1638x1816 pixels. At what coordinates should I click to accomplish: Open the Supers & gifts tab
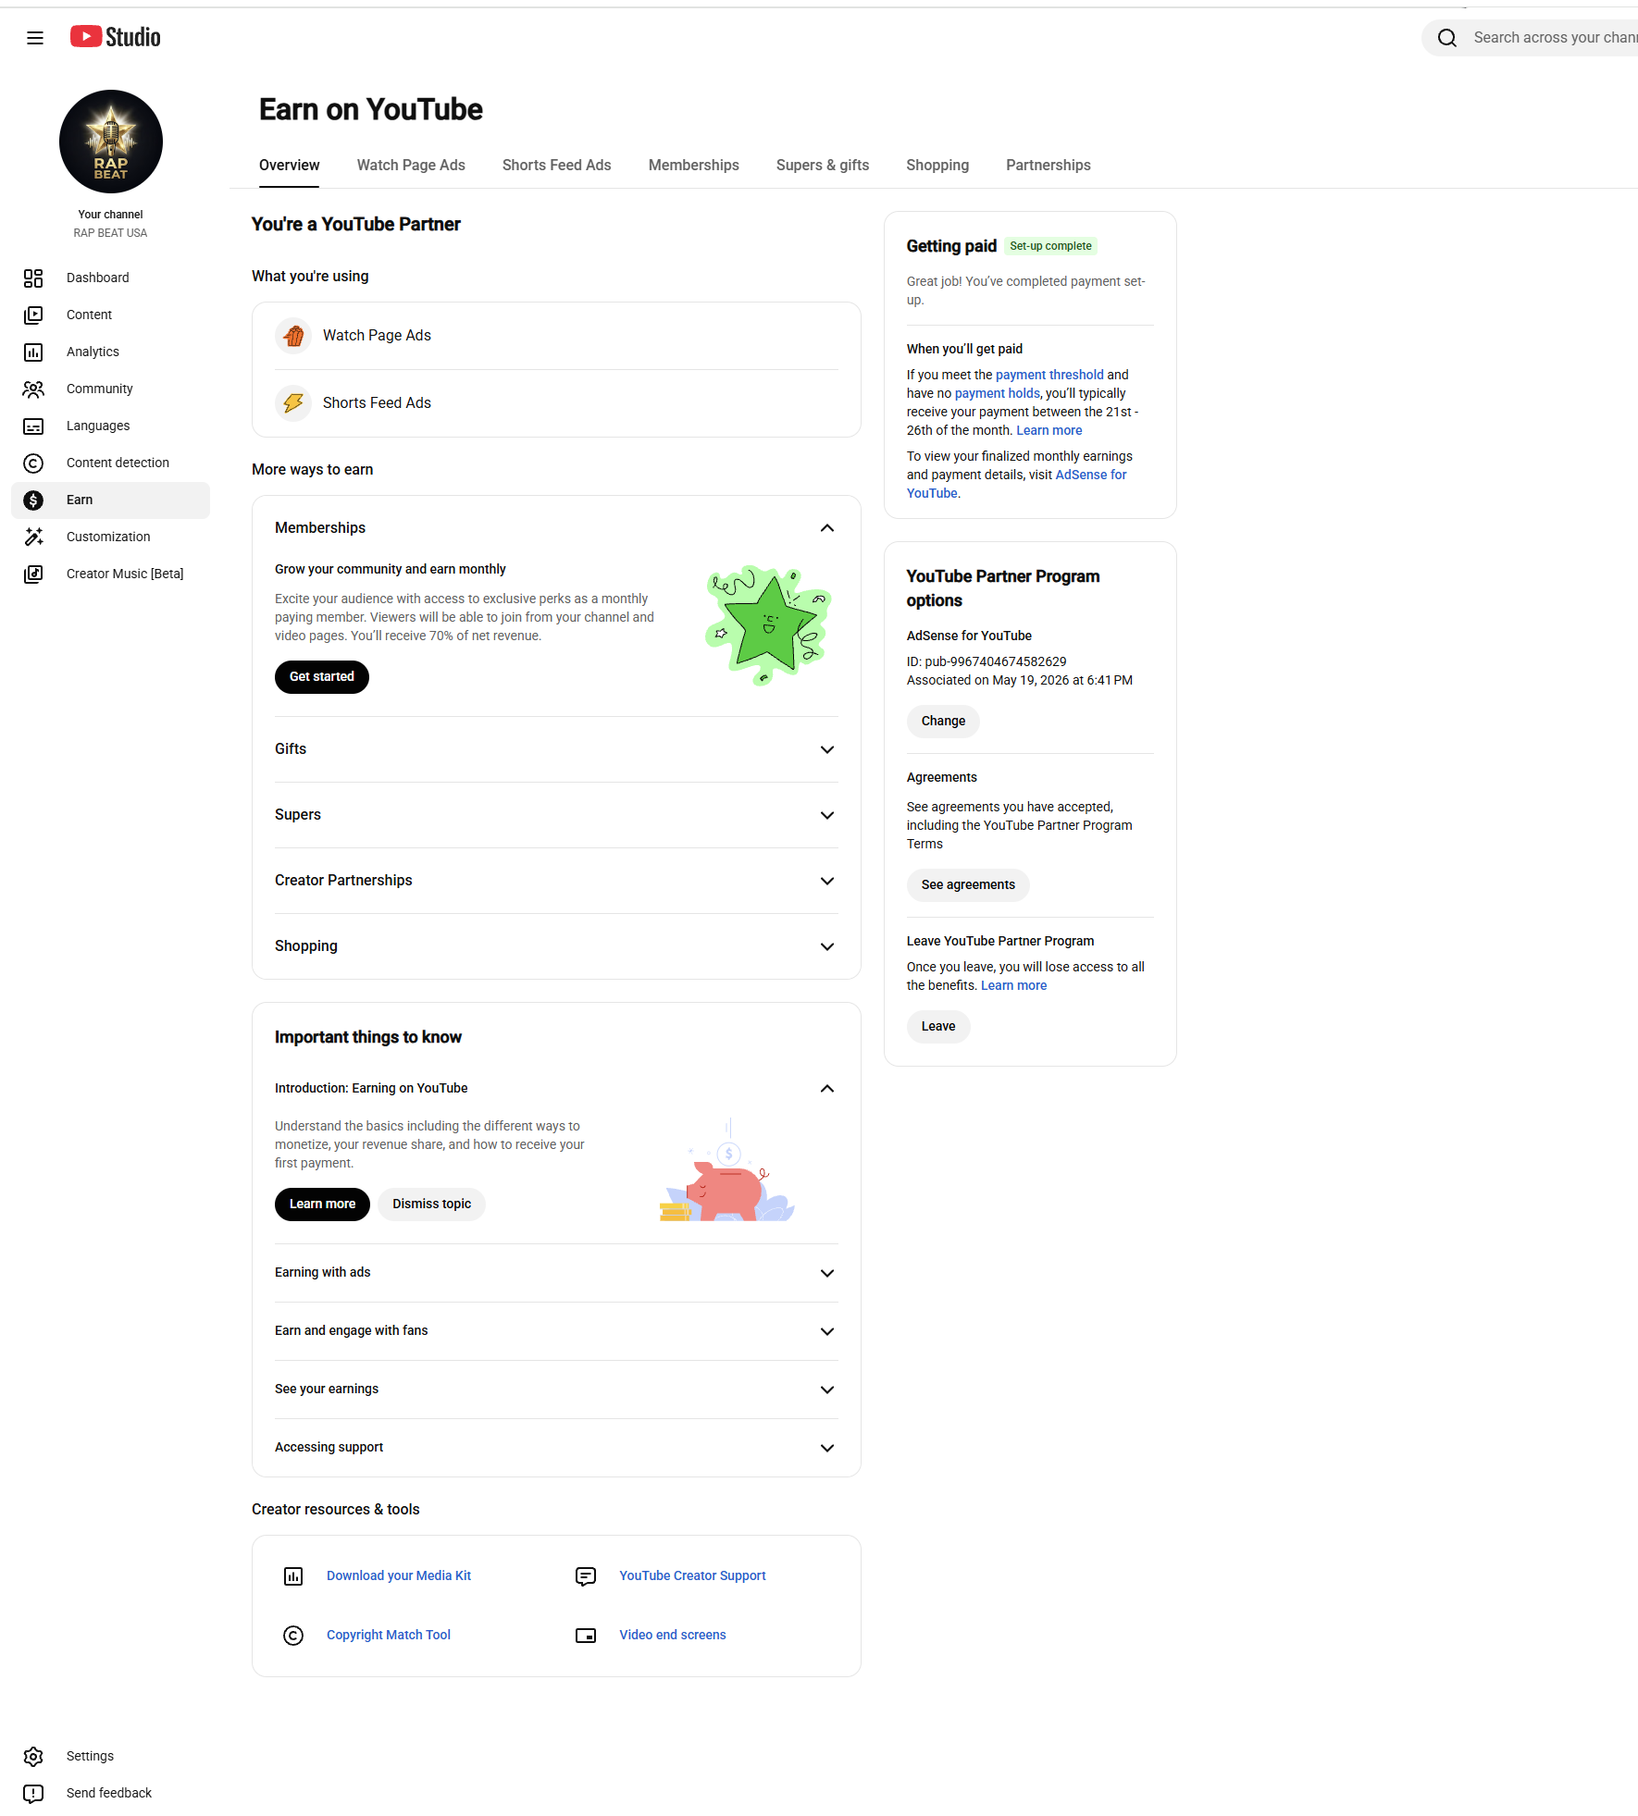click(823, 166)
